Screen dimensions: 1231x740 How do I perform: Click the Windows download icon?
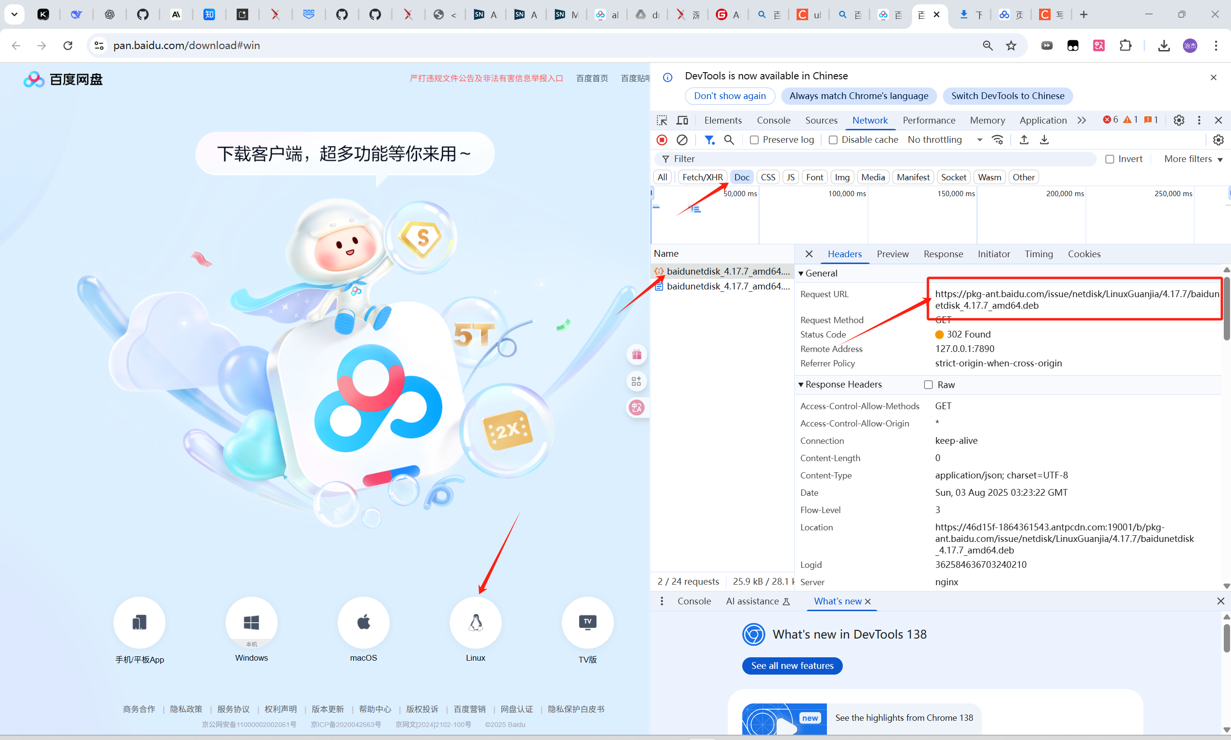click(x=252, y=622)
